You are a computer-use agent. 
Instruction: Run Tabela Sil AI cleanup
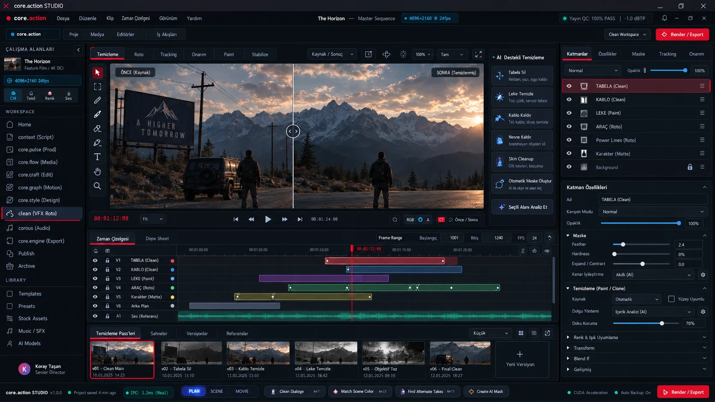tap(522, 76)
